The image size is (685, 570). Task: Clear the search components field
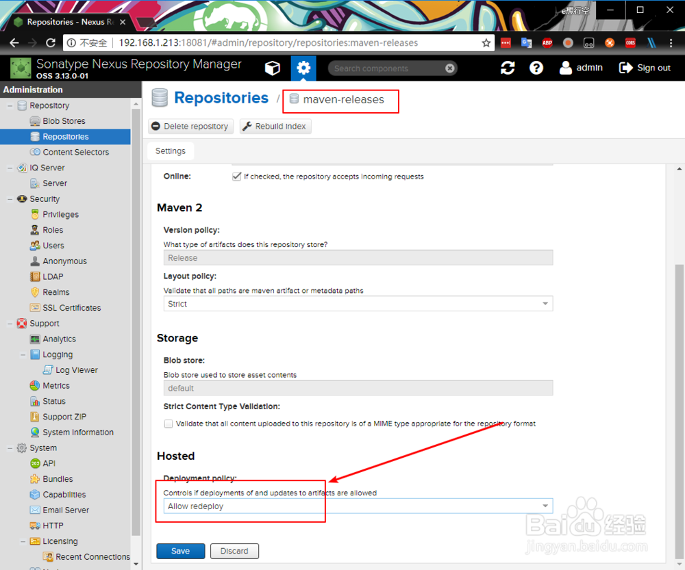tap(449, 68)
